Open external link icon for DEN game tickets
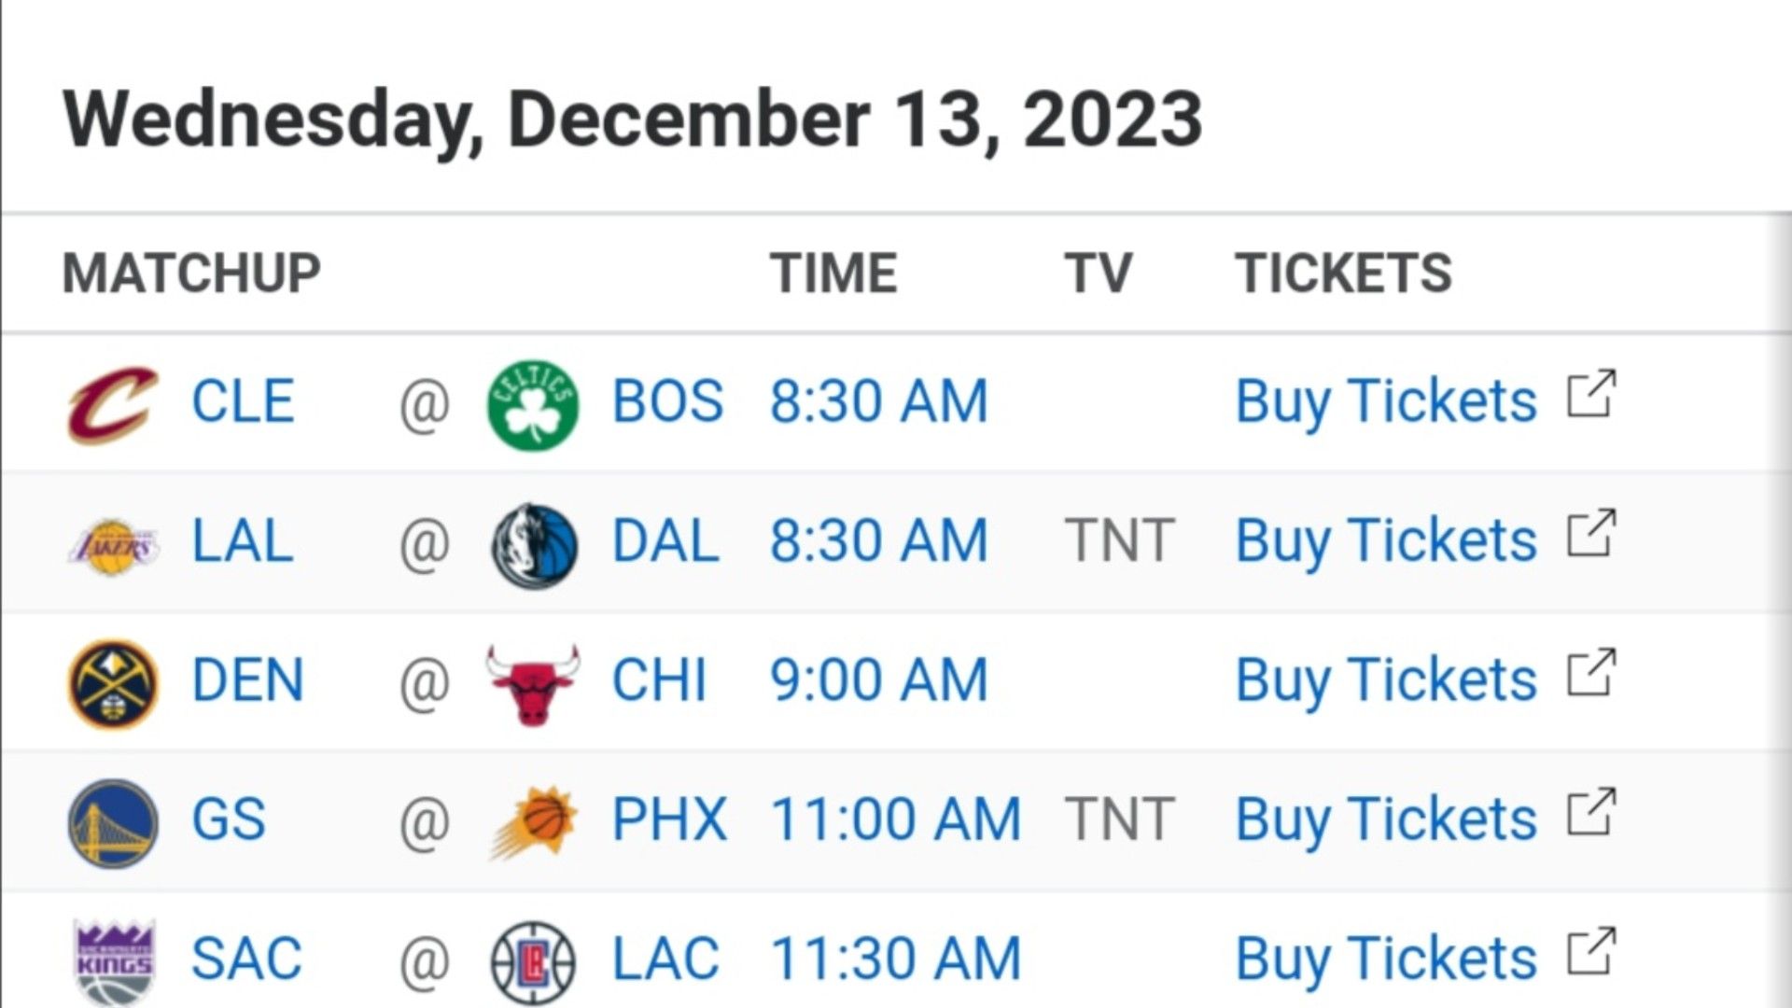Viewport: 1792px width, 1008px height. coord(1591,672)
